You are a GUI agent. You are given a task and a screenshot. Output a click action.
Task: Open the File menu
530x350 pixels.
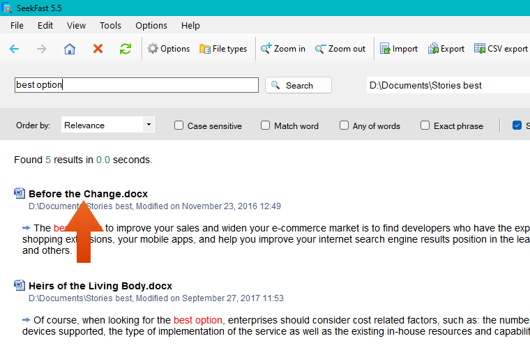(x=17, y=25)
